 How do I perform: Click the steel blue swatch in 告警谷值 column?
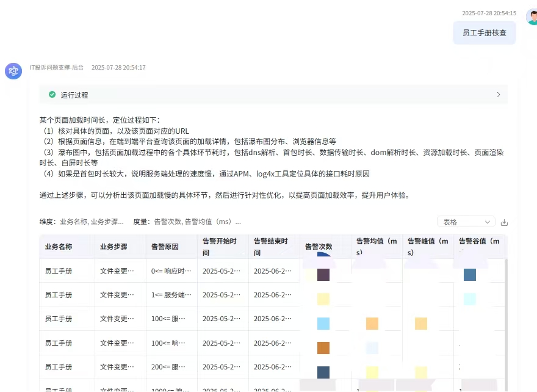469,275
